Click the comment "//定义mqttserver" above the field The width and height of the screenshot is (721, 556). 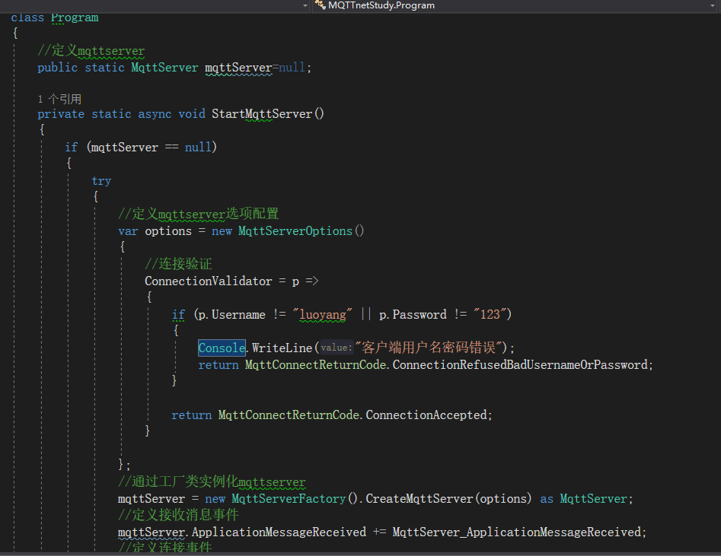click(91, 50)
